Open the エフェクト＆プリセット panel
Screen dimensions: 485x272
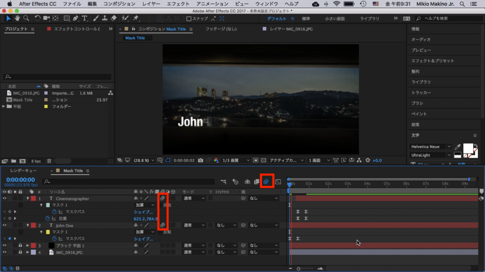(x=432, y=61)
